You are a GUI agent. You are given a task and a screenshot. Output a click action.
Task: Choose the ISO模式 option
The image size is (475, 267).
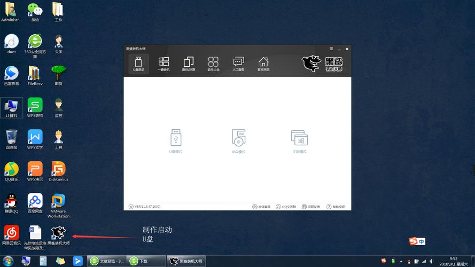(239, 141)
